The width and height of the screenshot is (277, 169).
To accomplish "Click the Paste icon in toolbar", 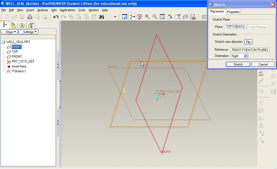I will point(79,17).
